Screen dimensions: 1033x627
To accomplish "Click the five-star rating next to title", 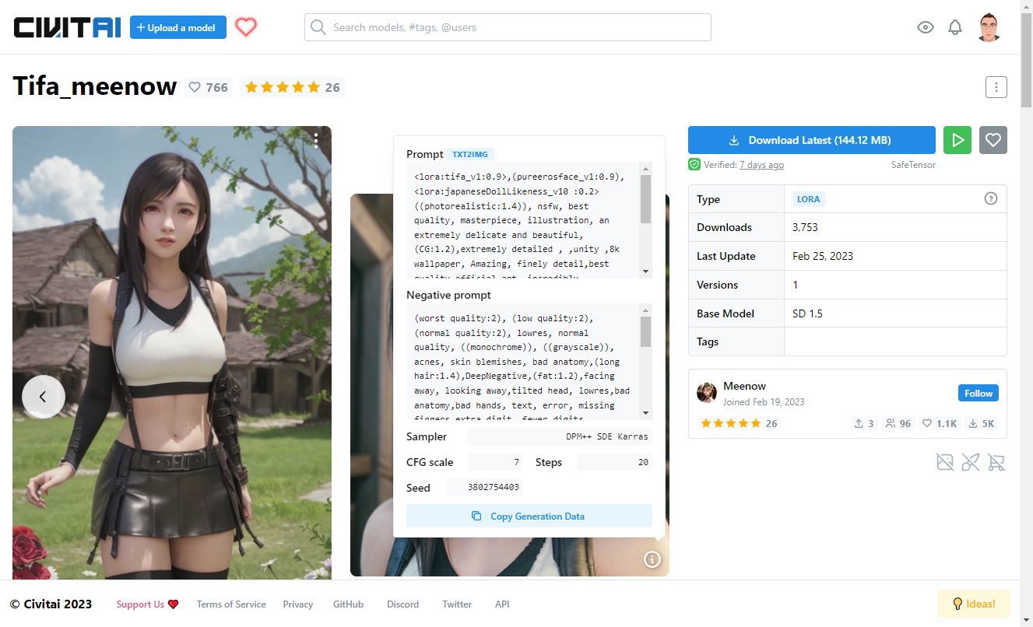I will coord(293,87).
